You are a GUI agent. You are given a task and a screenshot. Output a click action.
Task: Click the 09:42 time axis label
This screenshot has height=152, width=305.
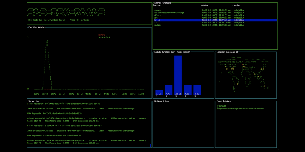tap(115, 94)
